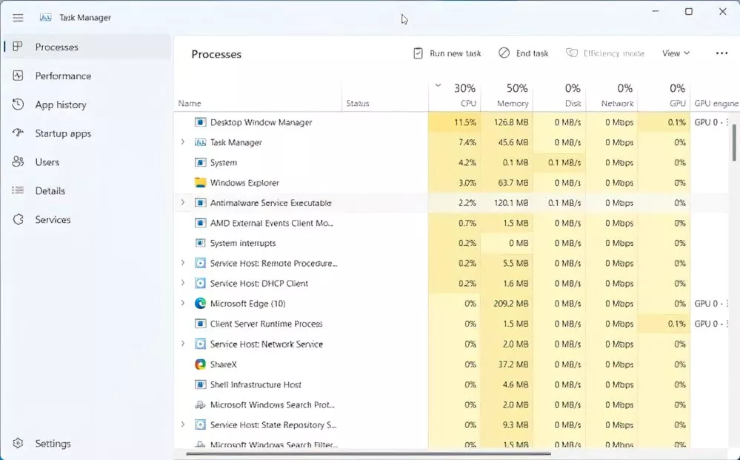Image resolution: width=740 pixels, height=460 pixels.
Task: Open Settings from the sidebar label
Action: click(x=53, y=444)
